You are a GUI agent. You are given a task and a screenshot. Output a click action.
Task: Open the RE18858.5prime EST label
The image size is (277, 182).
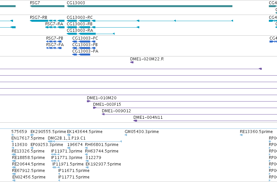point(28,158)
